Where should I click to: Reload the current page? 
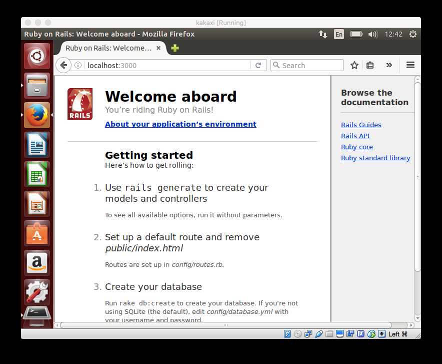(258, 66)
